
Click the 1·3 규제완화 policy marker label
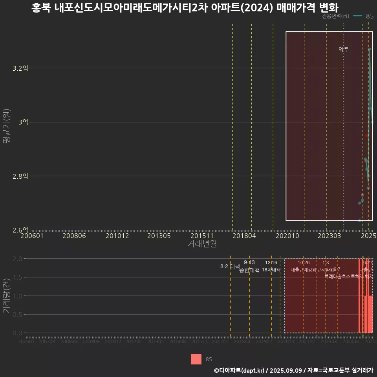coord(326,266)
